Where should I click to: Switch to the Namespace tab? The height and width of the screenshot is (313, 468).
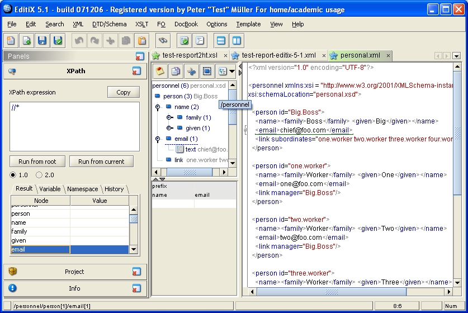tap(82, 189)
